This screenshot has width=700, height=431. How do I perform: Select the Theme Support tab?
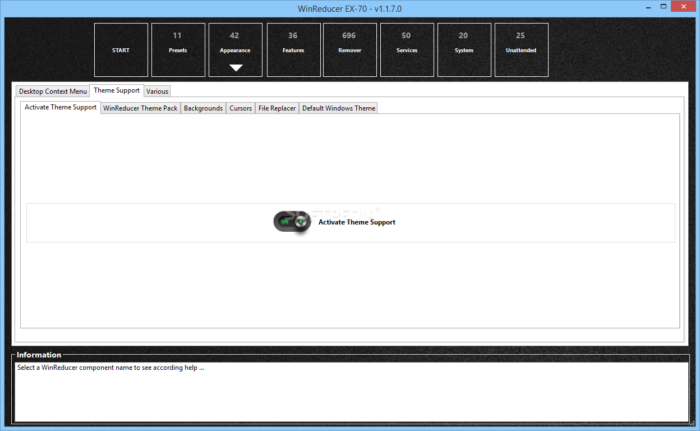click(x=117, y=90)
